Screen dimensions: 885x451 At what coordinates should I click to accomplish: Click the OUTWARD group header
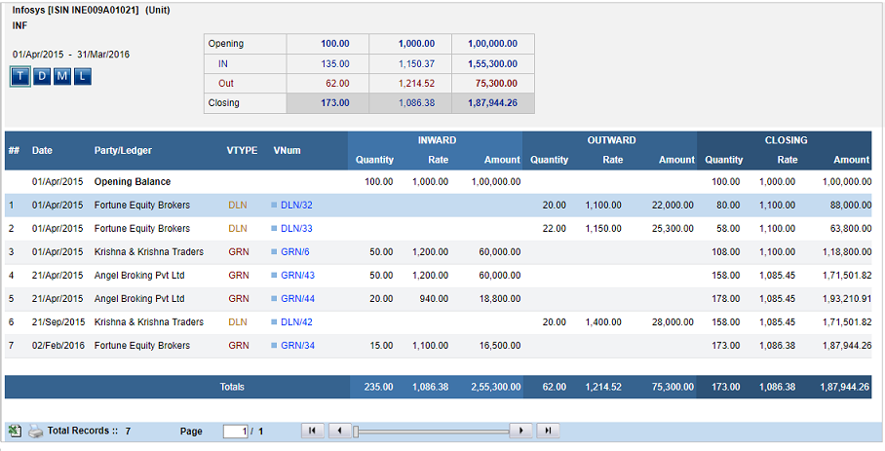[611, 140]
